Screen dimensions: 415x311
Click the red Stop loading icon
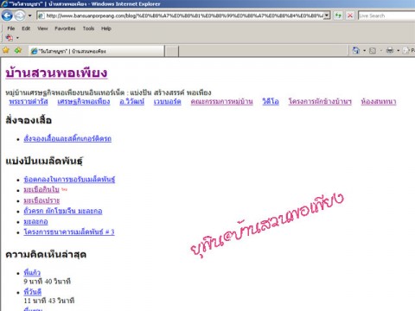point(350,16)
